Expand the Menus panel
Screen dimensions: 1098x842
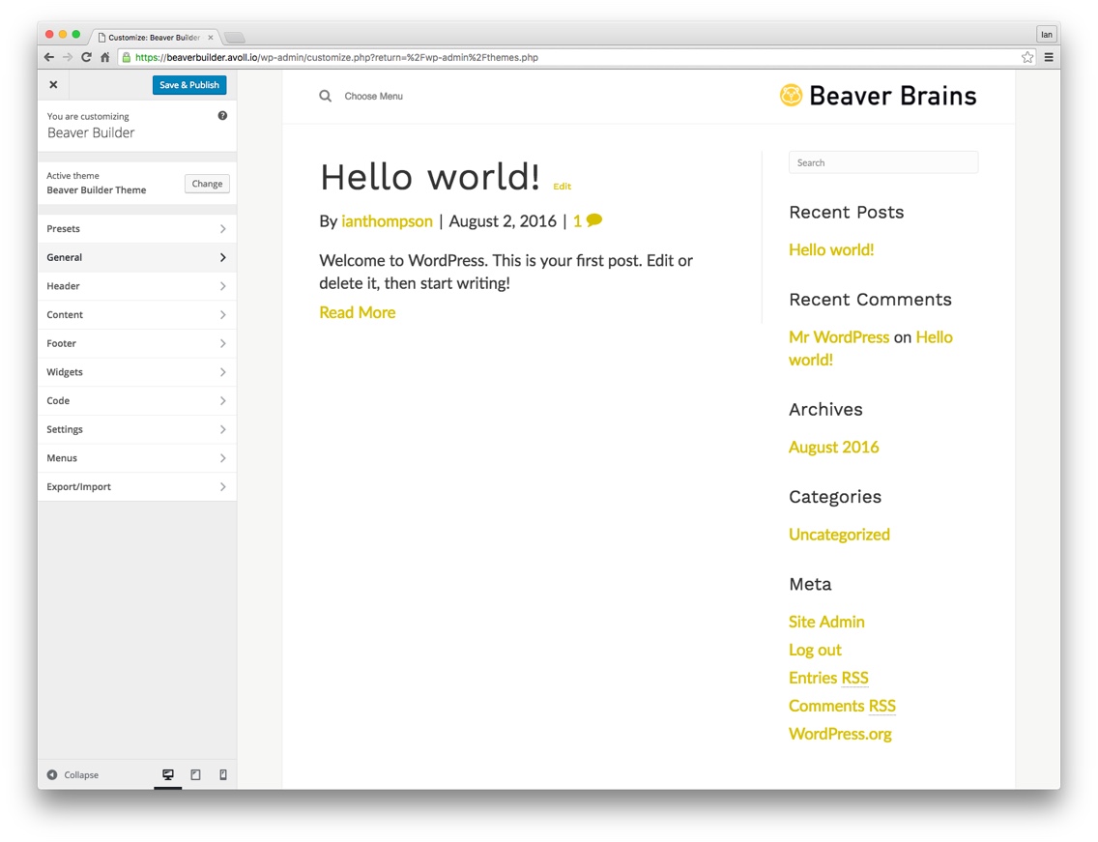pyautogui.click(x=137, y=459)
